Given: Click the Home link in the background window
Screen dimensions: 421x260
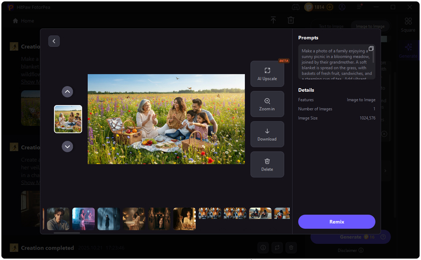Looking at the screenshot, I should click(24, 21).
